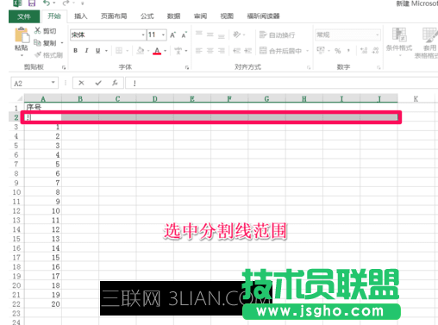This screenshot has height=325, width=438.
Task: Switch to the 数据 Data tab
Action: tap(173, 16)
